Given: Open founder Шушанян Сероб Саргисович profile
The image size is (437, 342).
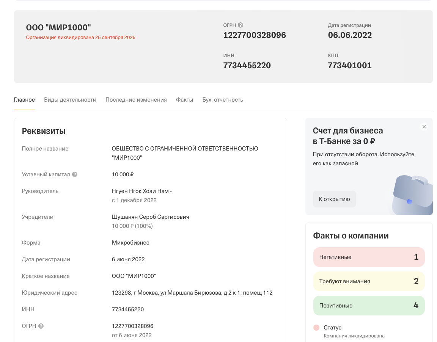Looking at the screenshot, I should 151,216.
